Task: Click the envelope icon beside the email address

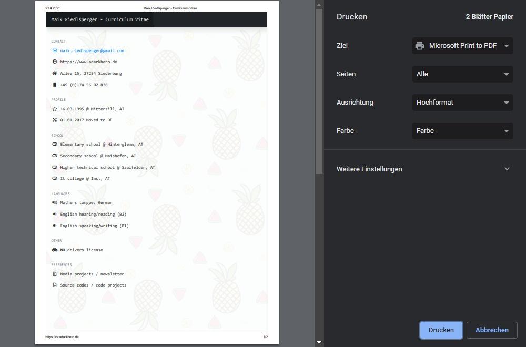Action: point(55,50)
